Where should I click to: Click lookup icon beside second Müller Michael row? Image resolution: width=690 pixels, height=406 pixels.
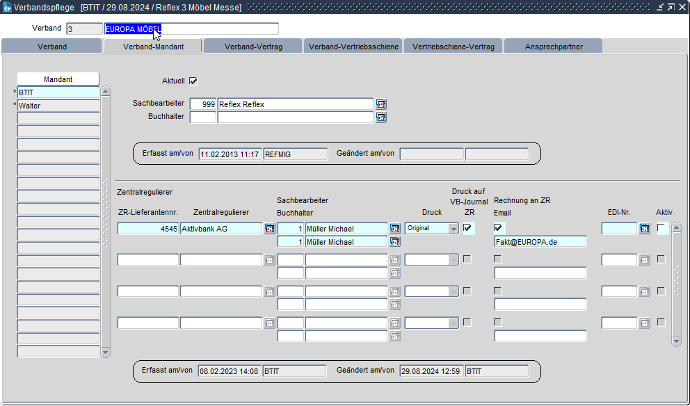(394, 242)
